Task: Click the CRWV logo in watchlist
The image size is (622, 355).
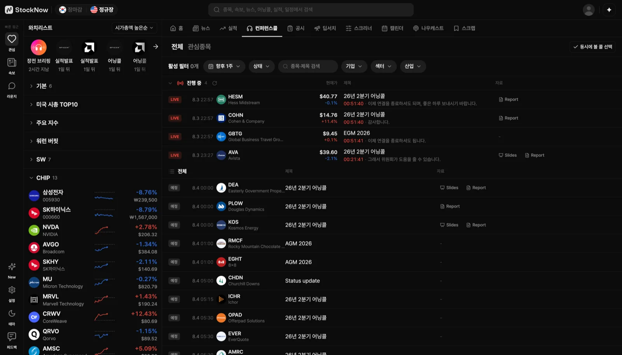Action: pyautogui.click(x=34, y=317)
